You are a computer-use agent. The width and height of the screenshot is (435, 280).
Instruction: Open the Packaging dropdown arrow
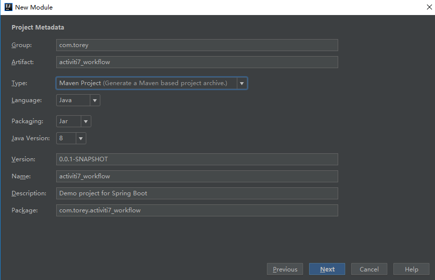point(86,121)
